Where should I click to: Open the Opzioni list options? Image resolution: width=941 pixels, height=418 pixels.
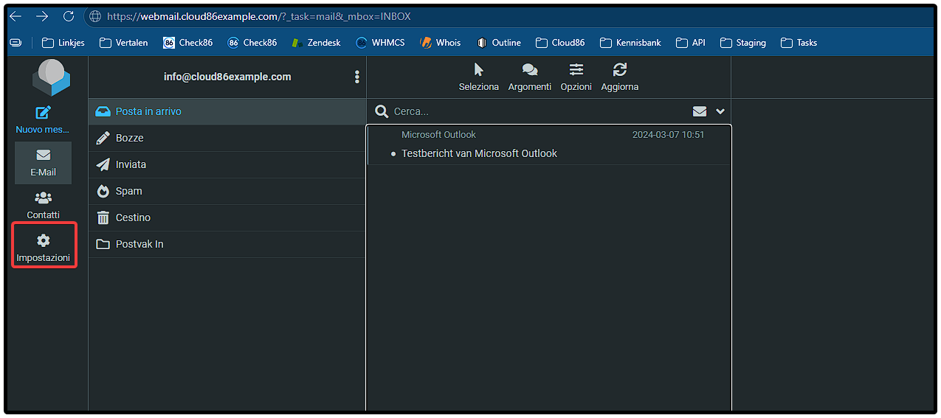[576, 77]
